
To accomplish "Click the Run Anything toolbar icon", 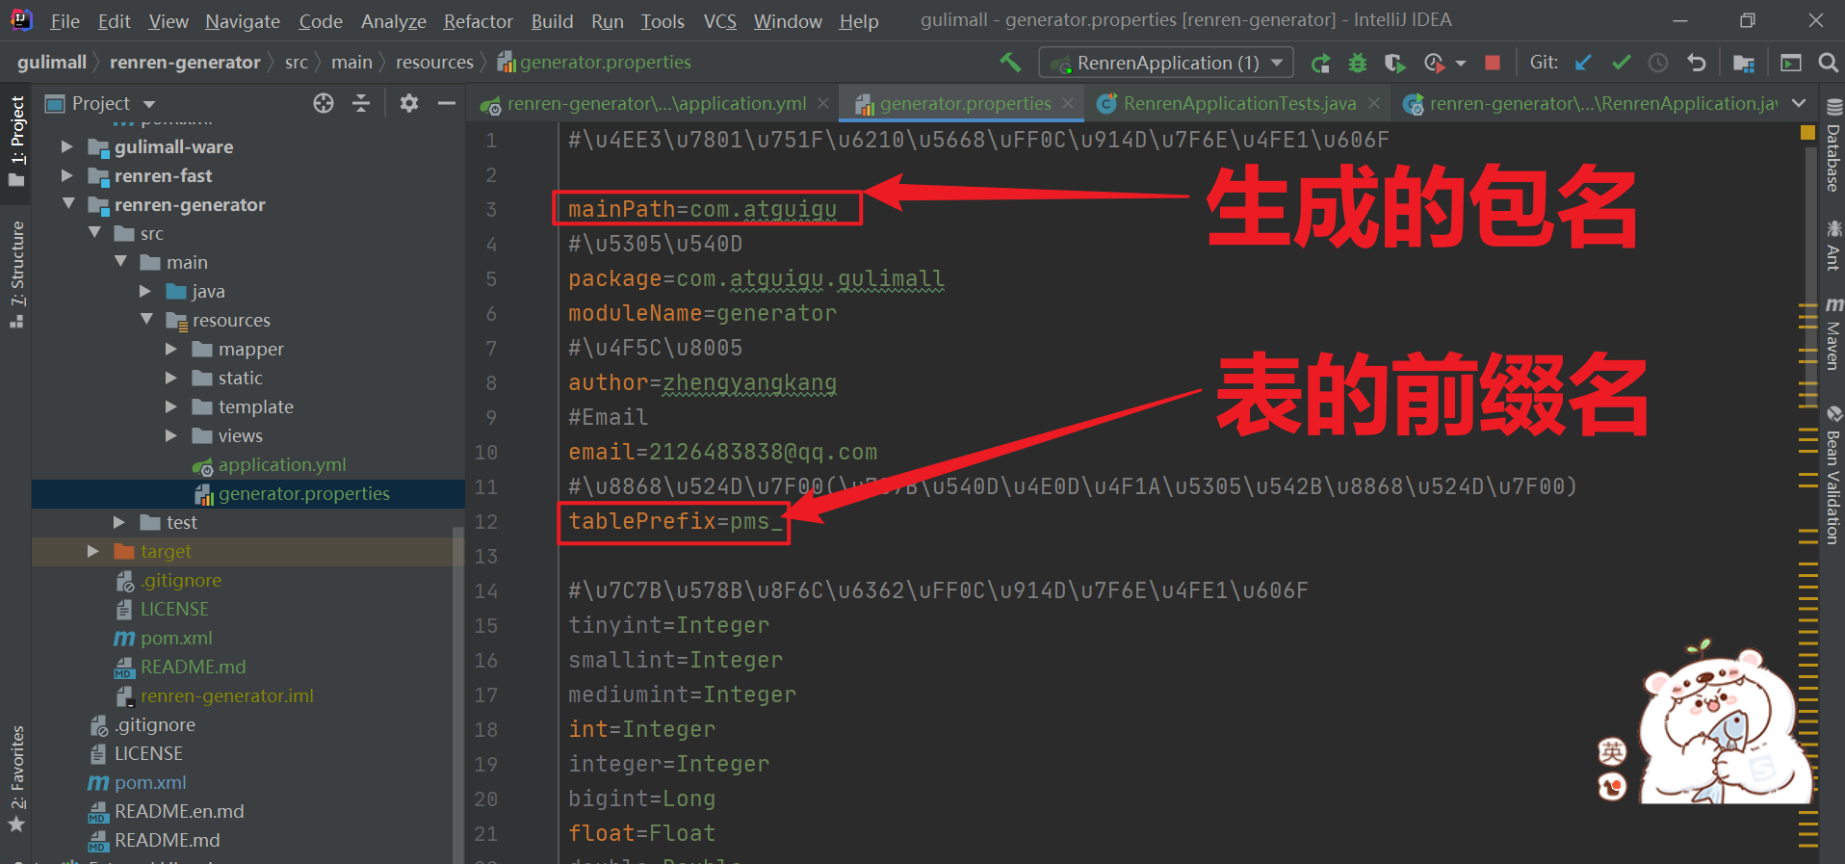I will 1791,63.
